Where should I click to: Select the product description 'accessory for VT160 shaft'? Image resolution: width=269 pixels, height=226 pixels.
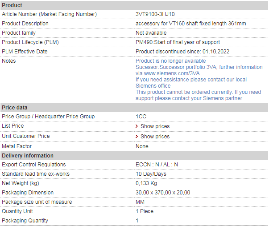click(x=191, y=24)
